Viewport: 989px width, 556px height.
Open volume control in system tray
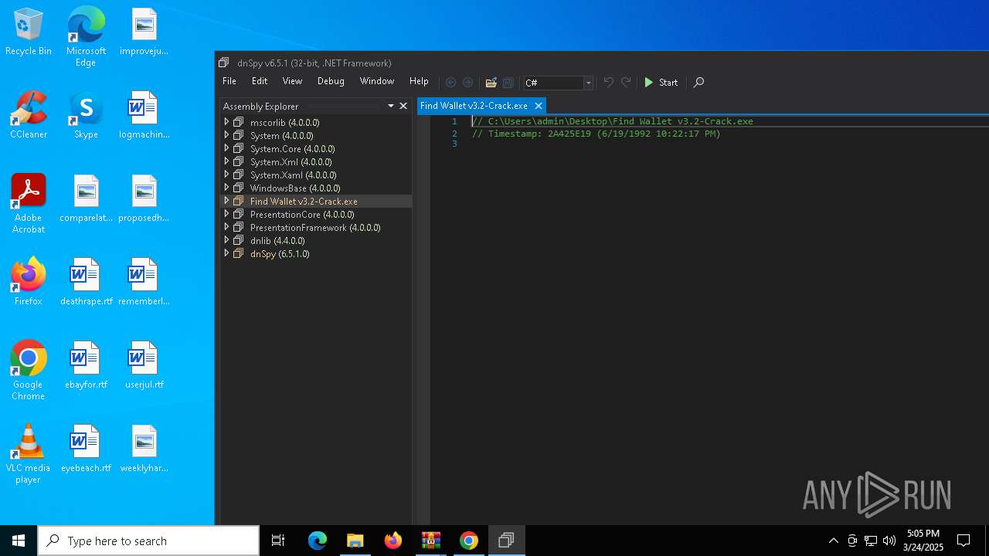[889, 541]
